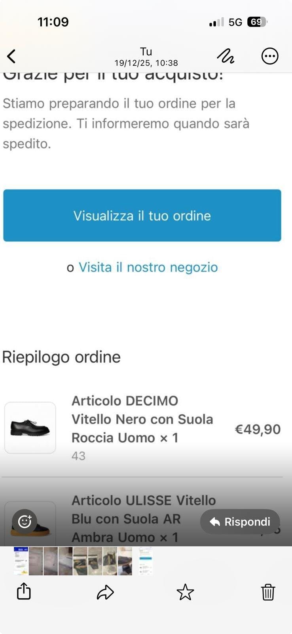This screenshot has height=634, width=292.
Task: Tap the battery indicator in the status bar
Action: click(x=256, y=22)
